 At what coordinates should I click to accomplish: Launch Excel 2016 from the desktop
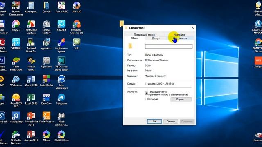pyautogui.click(x=31, y=99)
